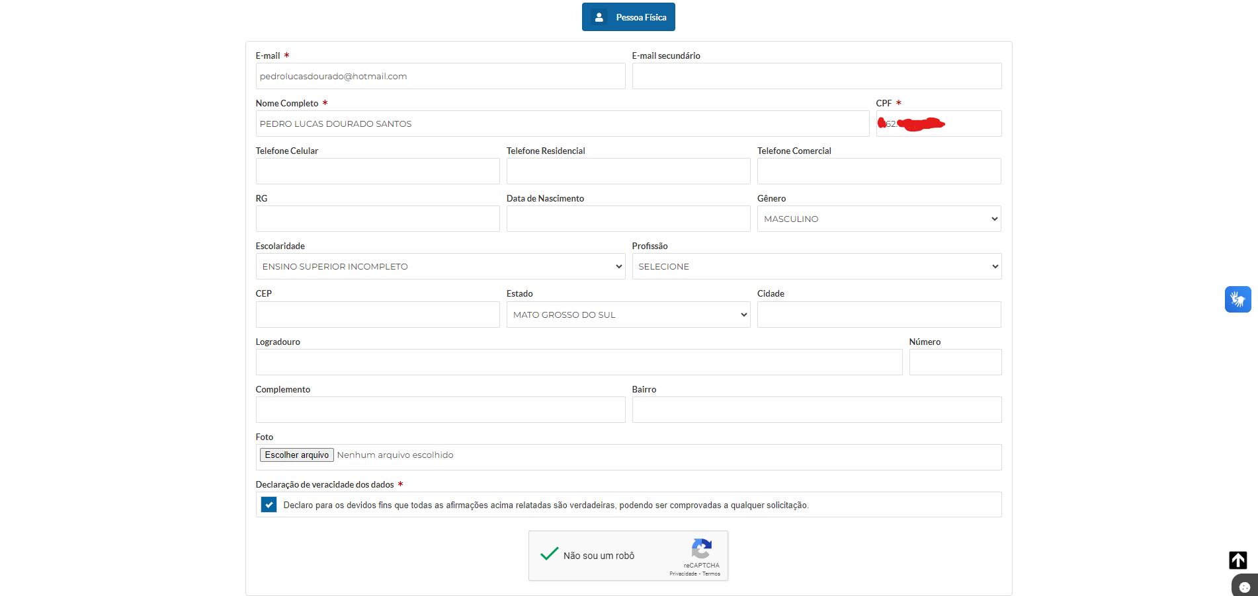Focus the RG input field
The height and width of the screenshot is (596, 1258).
378,219
